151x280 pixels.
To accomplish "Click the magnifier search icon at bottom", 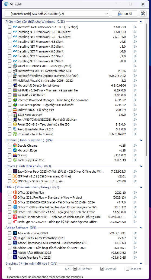I will (x=10, y=269).
